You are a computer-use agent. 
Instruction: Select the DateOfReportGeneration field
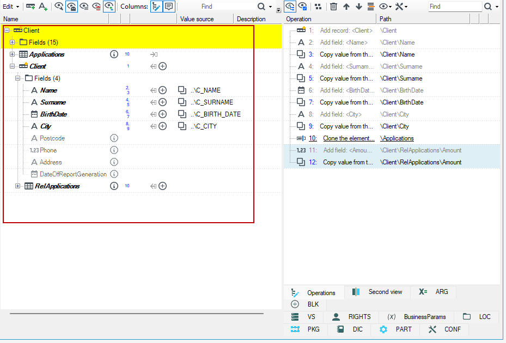[x=73, y=174]
